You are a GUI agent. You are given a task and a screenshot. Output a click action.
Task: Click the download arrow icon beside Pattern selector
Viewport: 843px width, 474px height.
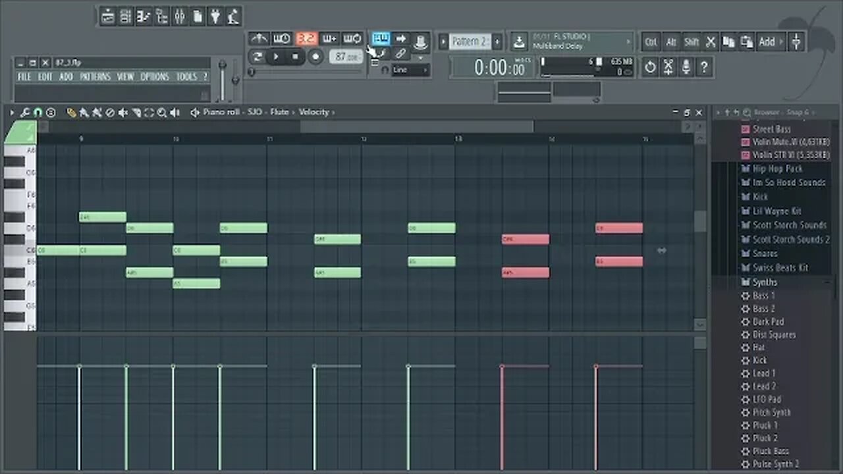[x=519, y=42]
